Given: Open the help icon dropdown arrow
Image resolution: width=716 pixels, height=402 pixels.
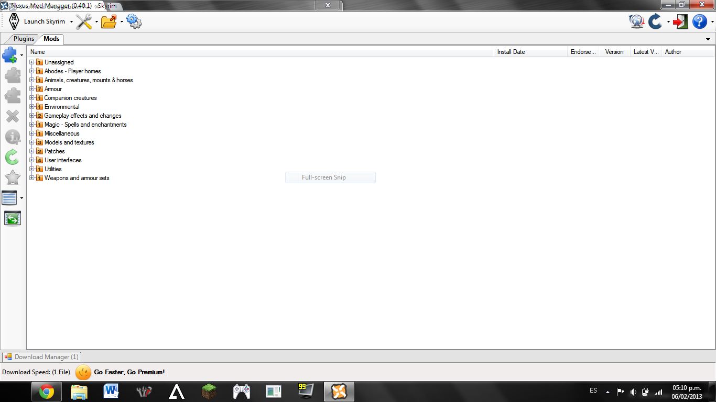Looking at the screenshot, I should coord(712,22).
